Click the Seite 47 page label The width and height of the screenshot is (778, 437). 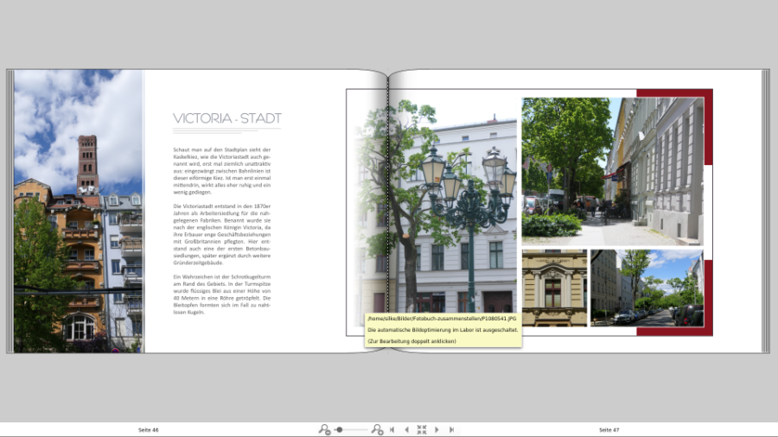click(x=609, y=429)
